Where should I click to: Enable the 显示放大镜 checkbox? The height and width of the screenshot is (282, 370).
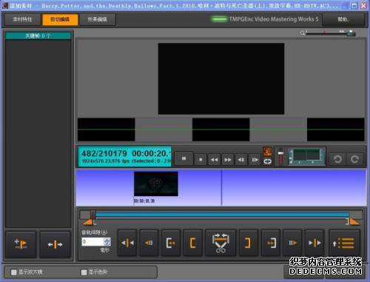point(14,272)
